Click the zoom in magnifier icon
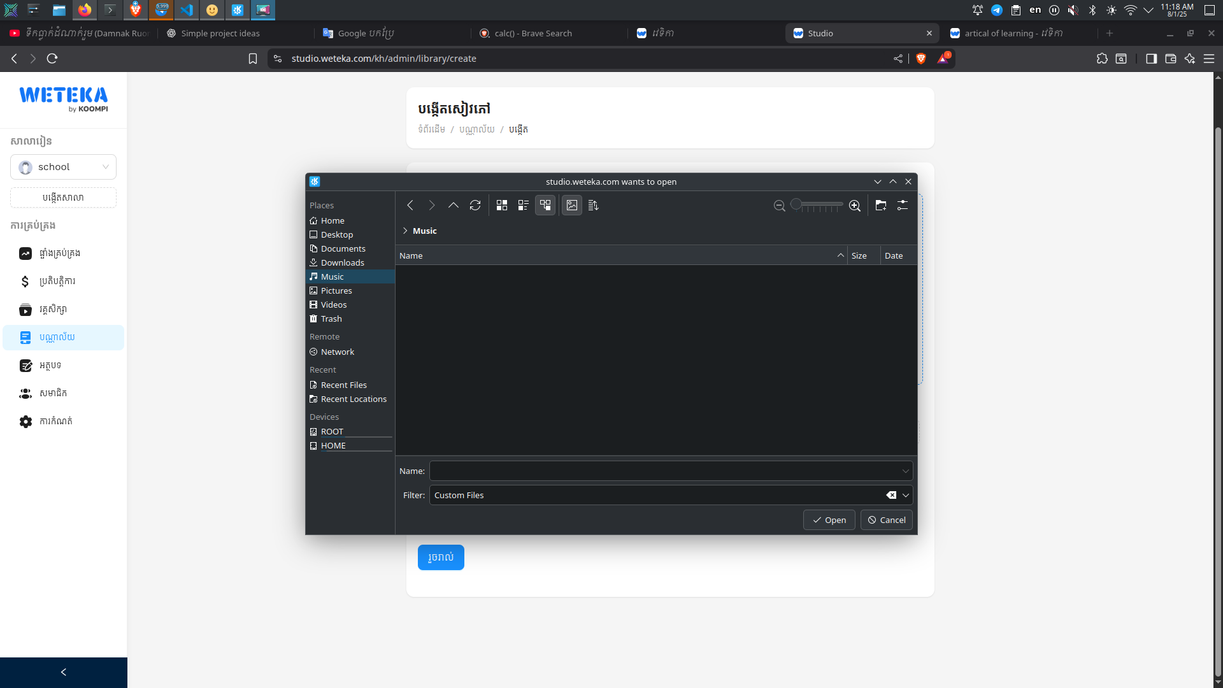 [x=855, y=206]
